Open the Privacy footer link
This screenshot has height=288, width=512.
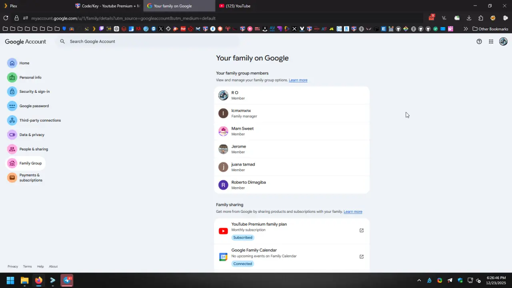[13, 266]
